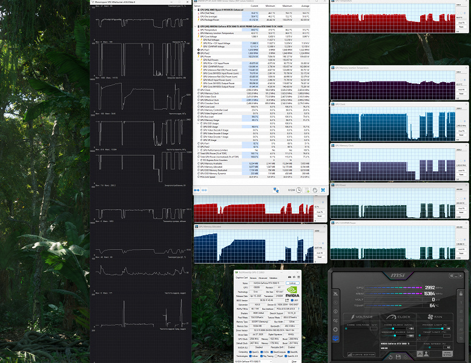Click HWiNFO blue X close-sensors icon

323,190
